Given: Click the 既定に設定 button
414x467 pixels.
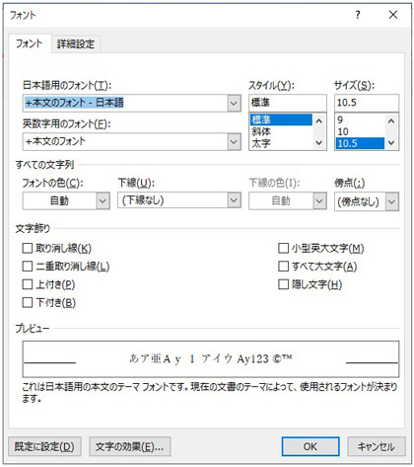Looking at the screenshot, I should click(x=44, y=446).
